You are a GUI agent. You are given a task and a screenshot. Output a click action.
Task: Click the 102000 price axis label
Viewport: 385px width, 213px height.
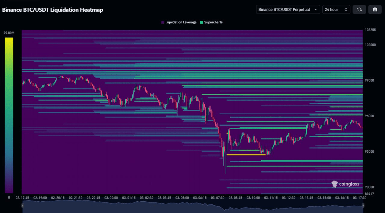370,45
